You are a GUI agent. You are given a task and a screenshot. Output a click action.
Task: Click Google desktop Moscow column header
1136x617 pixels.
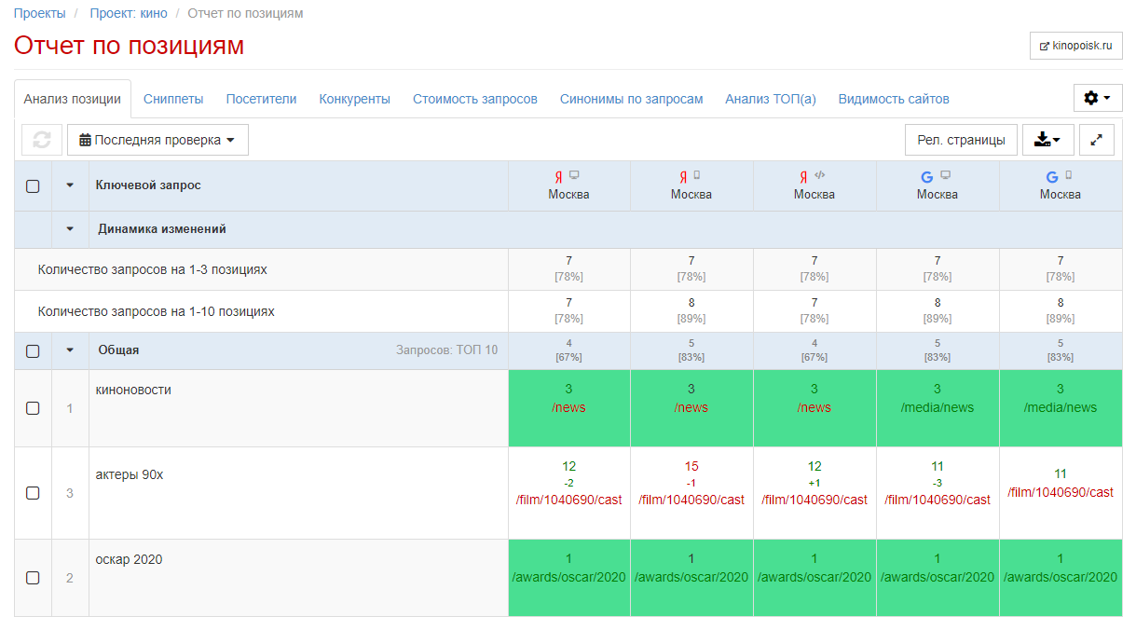937,185
